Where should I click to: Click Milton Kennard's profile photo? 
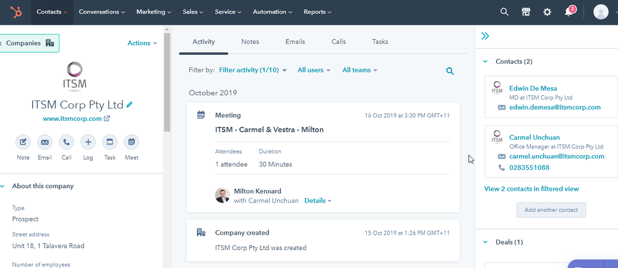tap(222, 196)
